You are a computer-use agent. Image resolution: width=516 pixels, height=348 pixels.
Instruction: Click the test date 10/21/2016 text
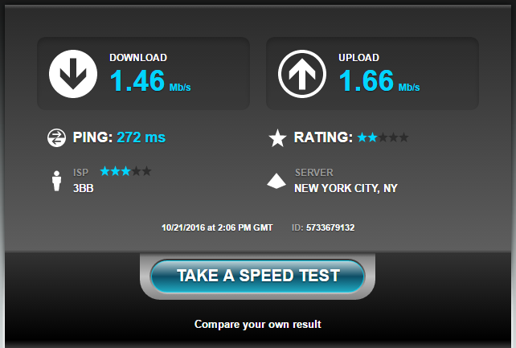coord(183,227)
